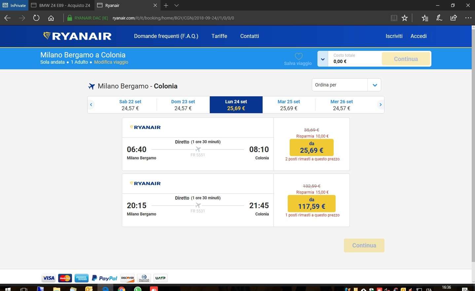Open reading view book icon
Viewport: 475px width, 291px height.
pyautogui.click(x=394, y=18)
